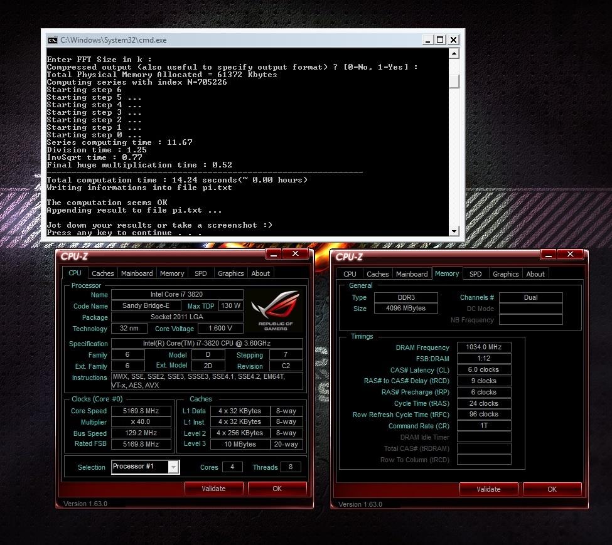Click the cmd scrollbar up arrow
Viewport: 612px width, 545px height.
click(454, 53)
